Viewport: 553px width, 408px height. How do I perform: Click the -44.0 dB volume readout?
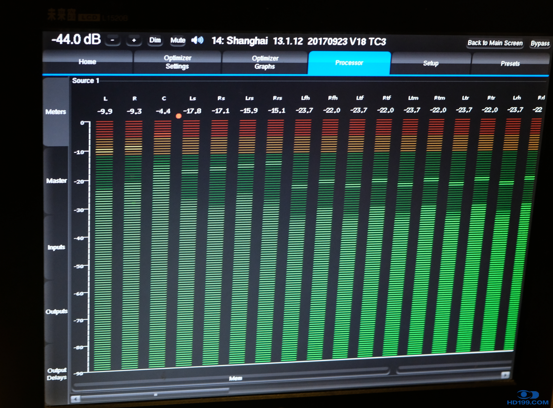click(76, 39)
